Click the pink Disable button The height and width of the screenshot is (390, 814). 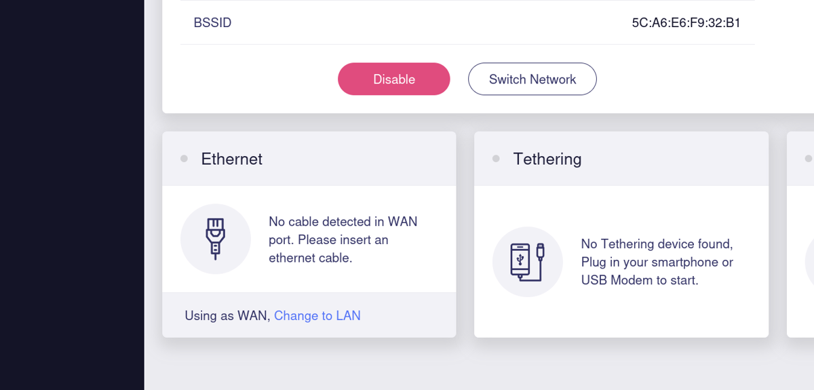[393, 79]
